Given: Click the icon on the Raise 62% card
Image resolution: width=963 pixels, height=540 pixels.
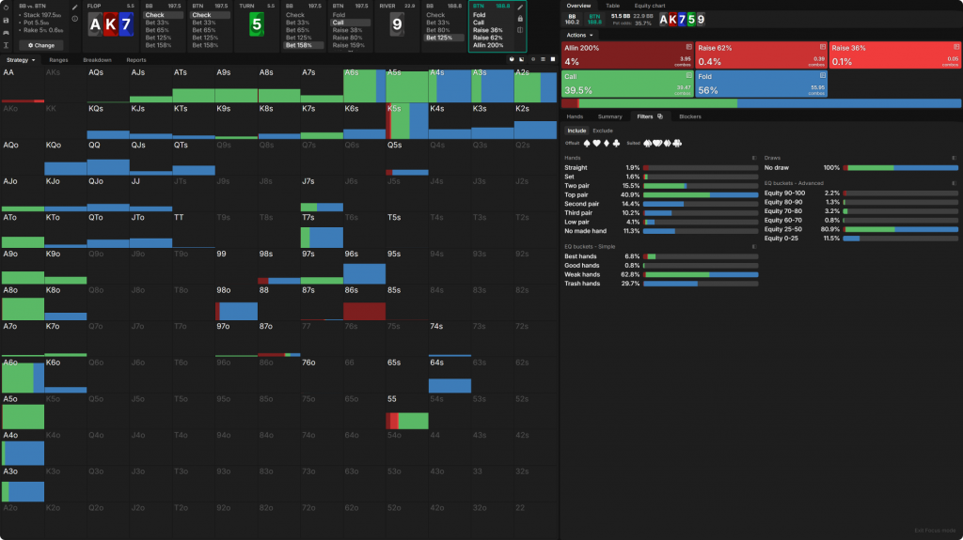Looking at the screenshot, I should click(822, 47).
